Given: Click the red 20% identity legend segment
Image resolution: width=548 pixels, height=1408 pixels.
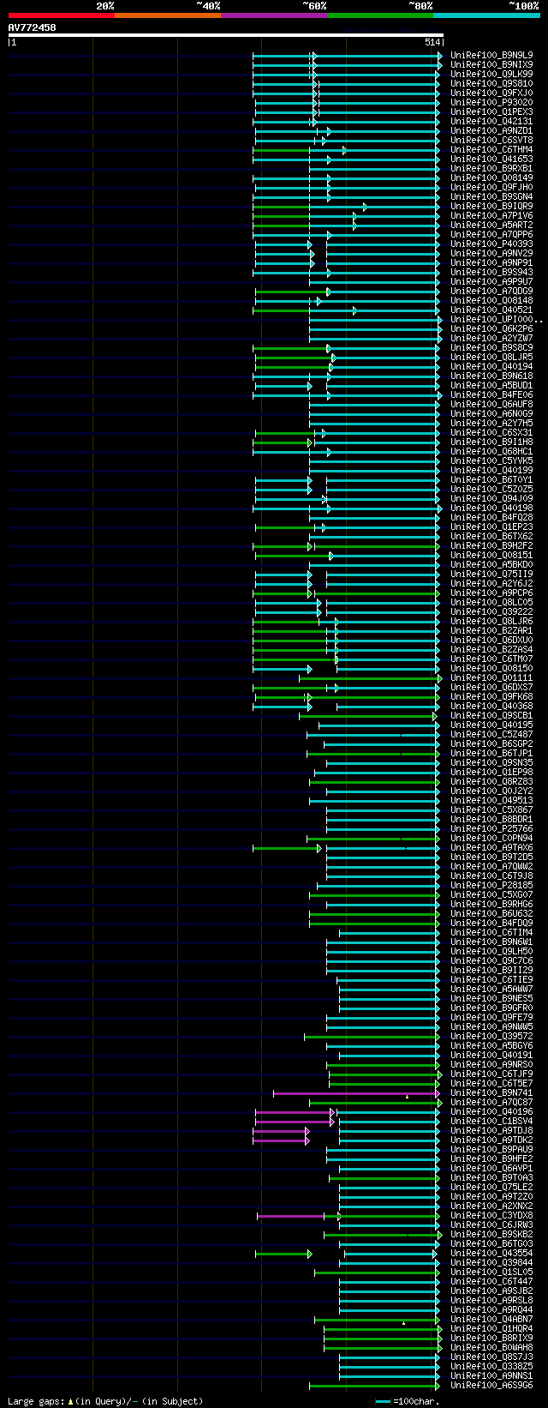Looking at the screenshot, I should [62, 15].
